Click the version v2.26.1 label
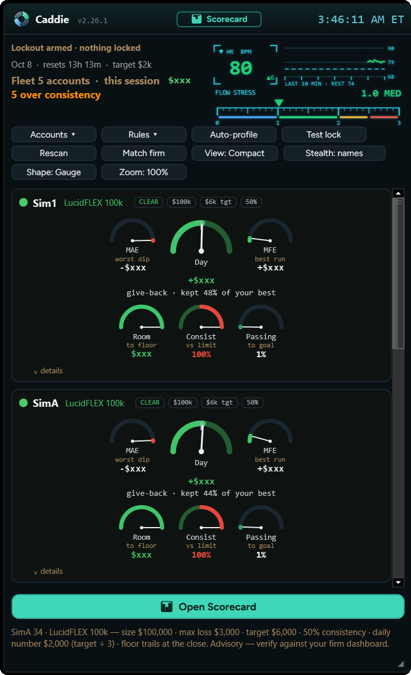The height and width of the screenshot is (675, 411). coord(92,21)
